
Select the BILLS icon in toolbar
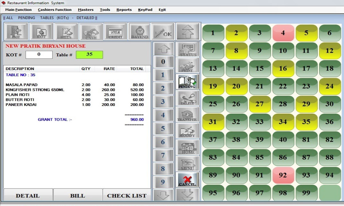click(x=66, y=32)
